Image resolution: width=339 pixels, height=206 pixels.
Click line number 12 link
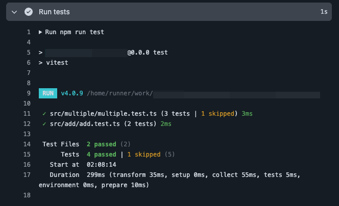point(27,124)
